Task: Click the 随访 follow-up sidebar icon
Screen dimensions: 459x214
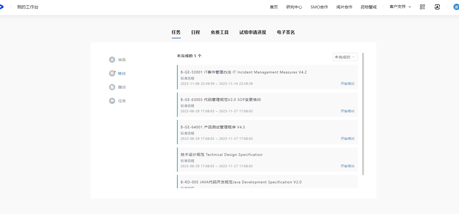Action: point(112,87)
